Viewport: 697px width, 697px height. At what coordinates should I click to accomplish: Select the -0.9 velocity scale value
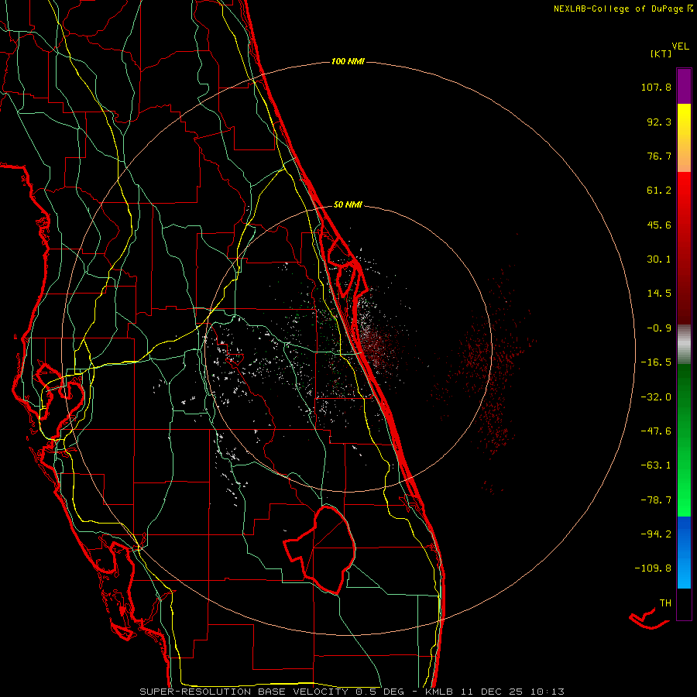[659, 328]
